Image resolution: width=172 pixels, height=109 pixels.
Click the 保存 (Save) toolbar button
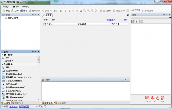point(24,11)
